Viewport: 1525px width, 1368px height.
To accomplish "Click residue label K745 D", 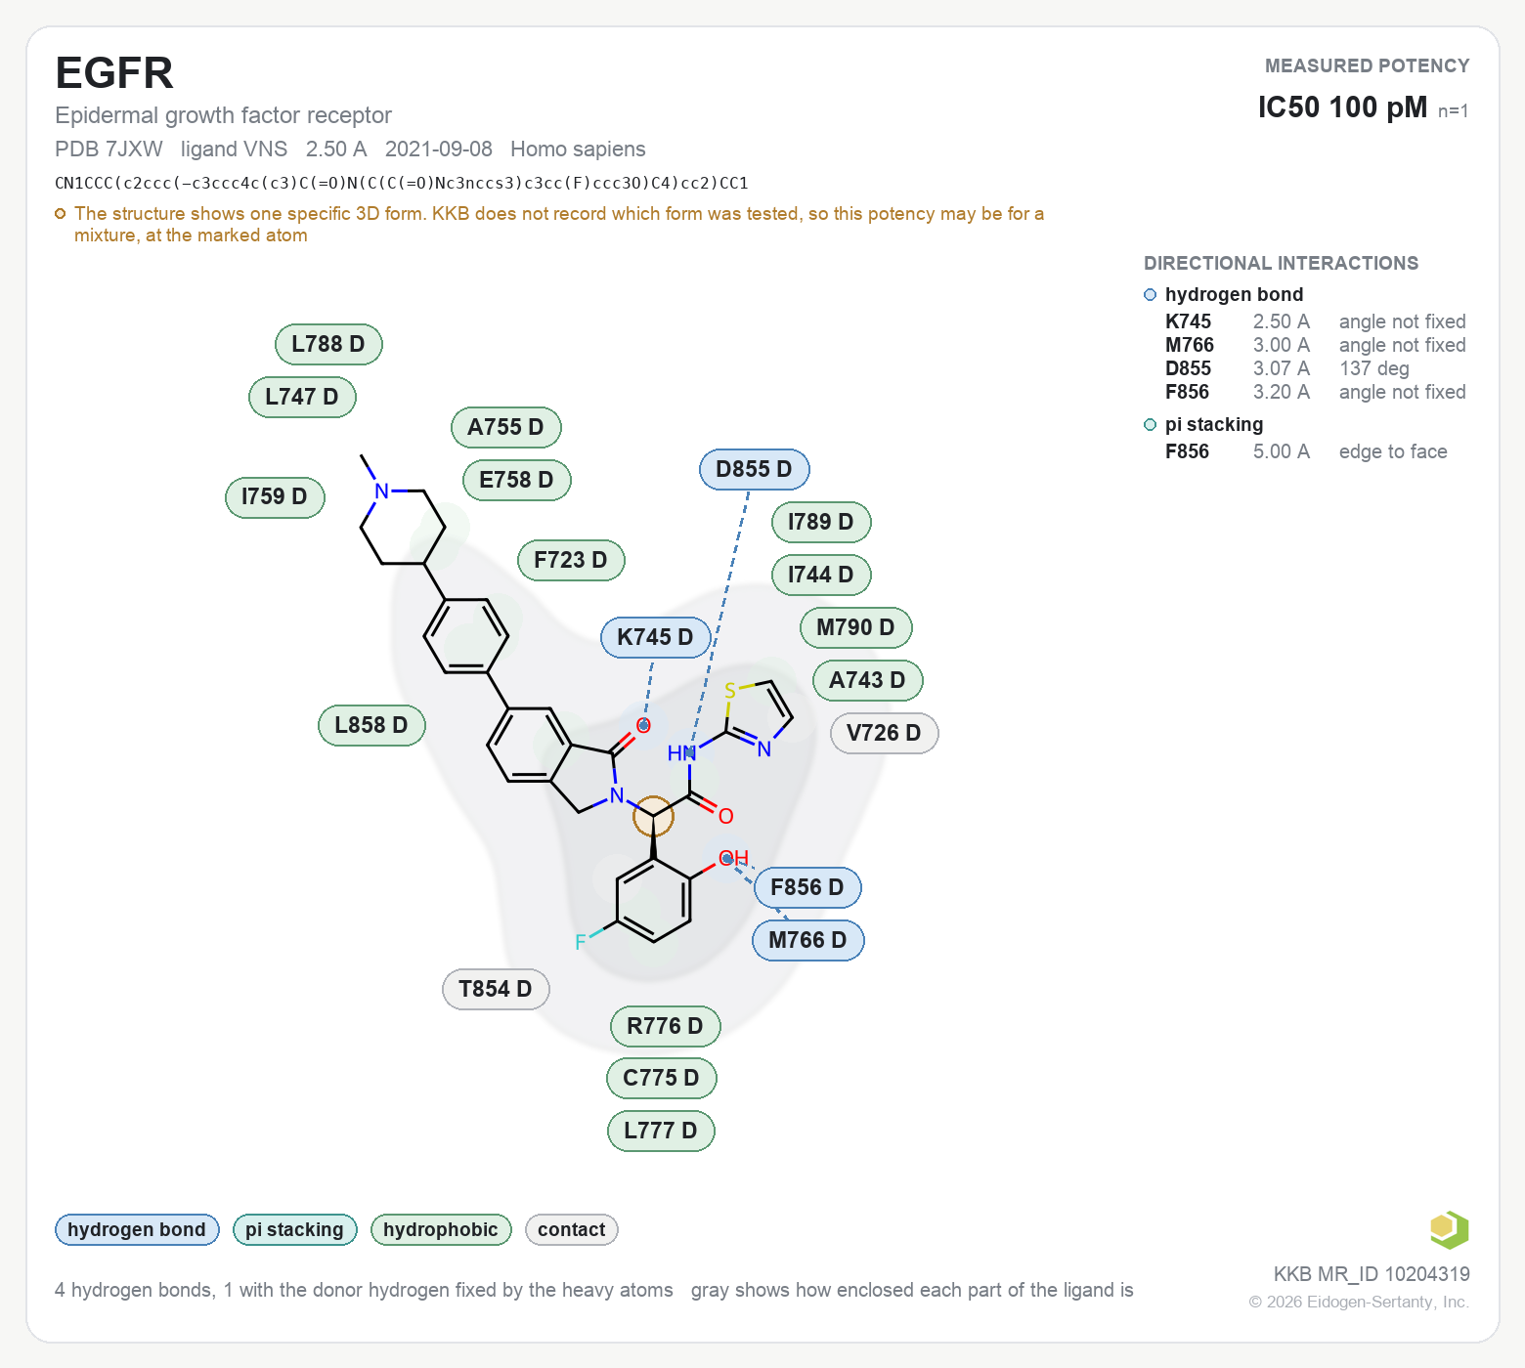I will point(655,637).
